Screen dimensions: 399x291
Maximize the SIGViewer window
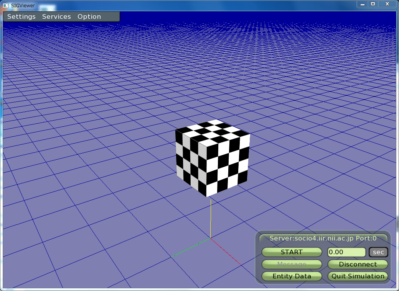373,4
